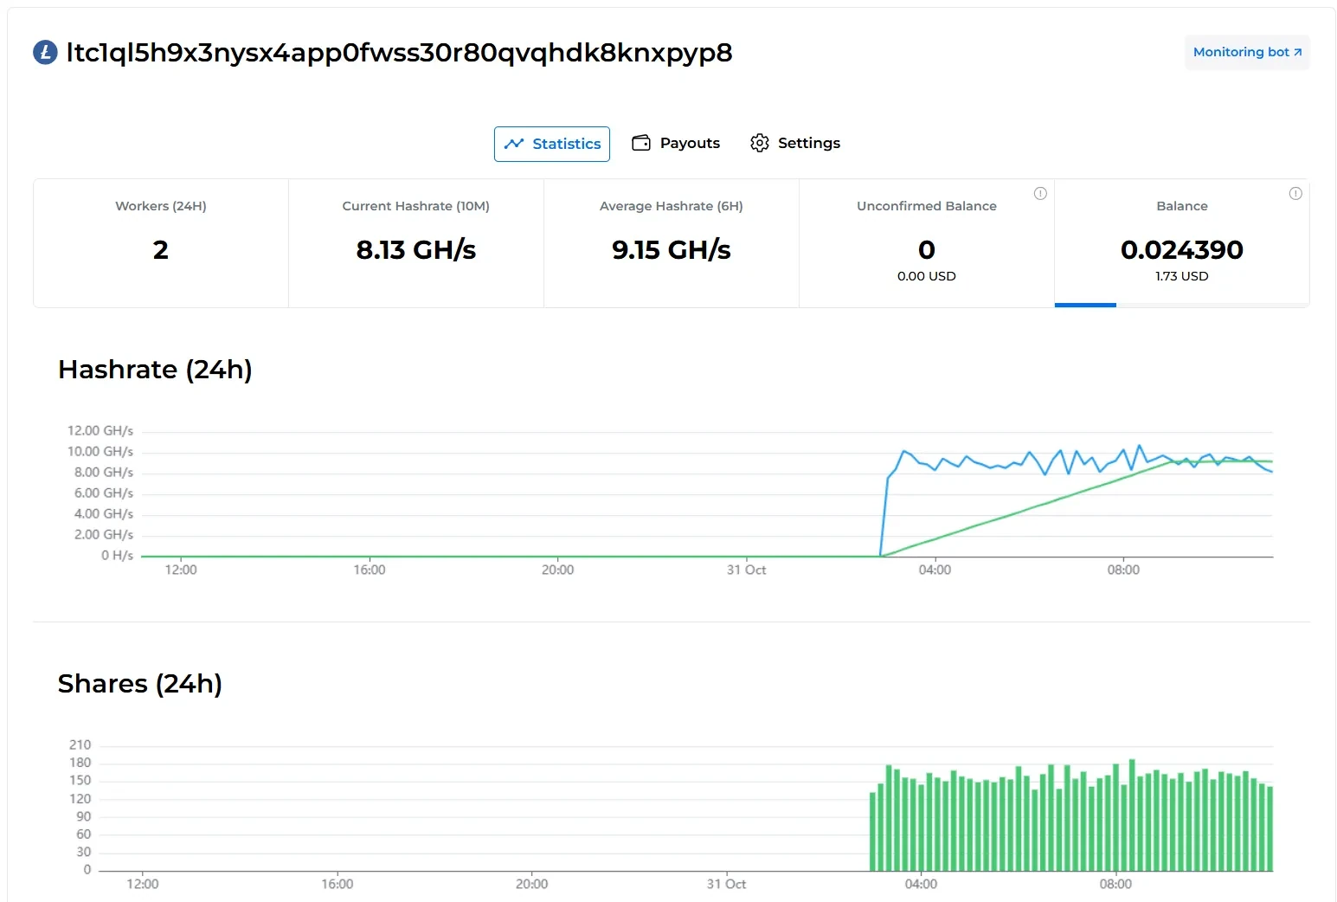Select the Statistics tab label
Viewport: 1337px width, 902px height.
coord(566,144)
